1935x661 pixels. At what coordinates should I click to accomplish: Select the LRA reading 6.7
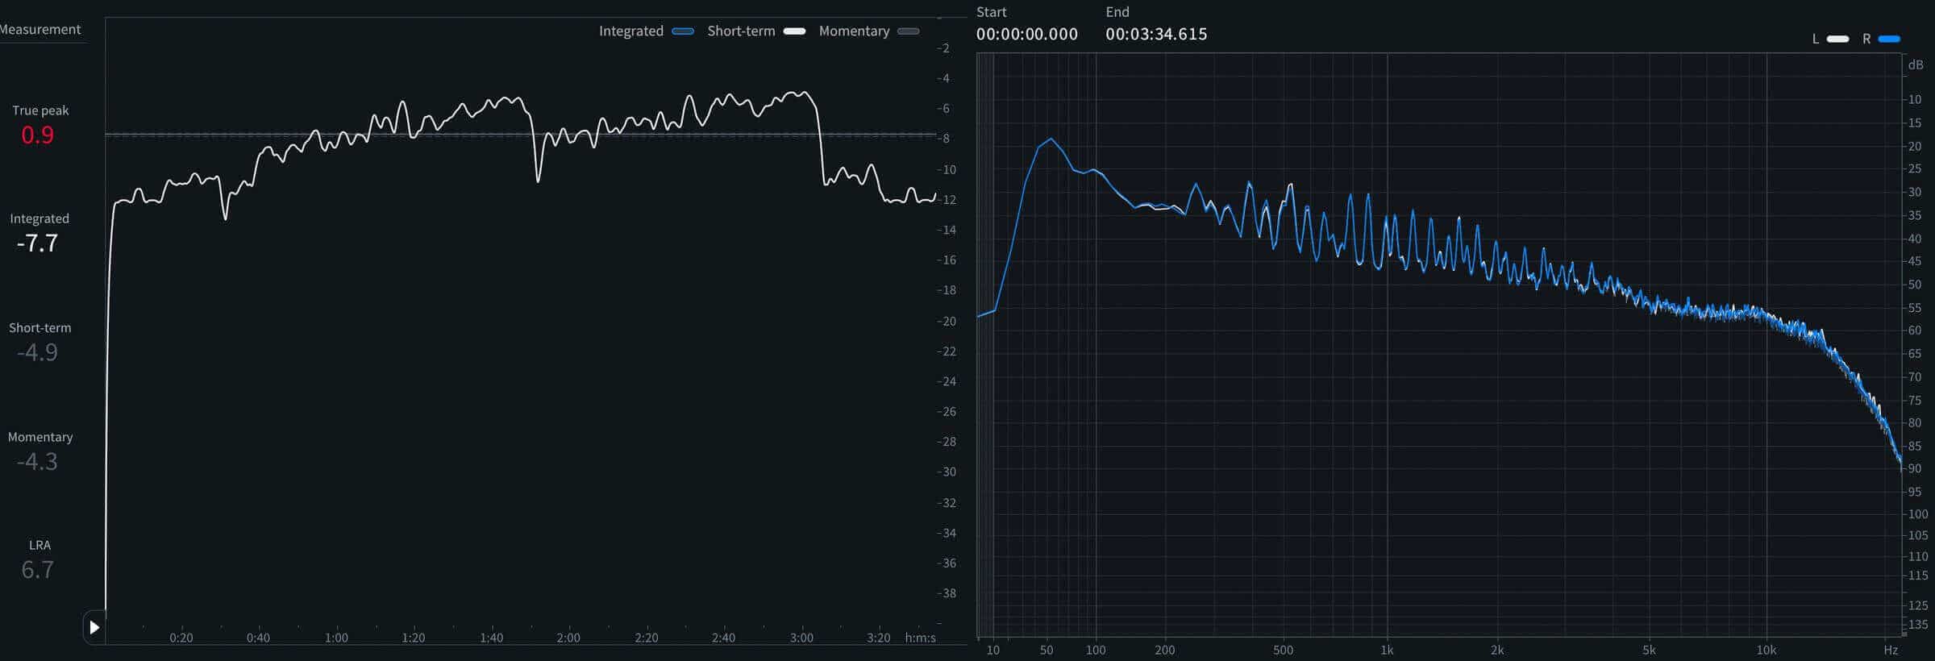[37, 570]
